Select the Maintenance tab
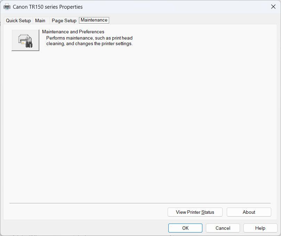The height and width of the screenshot is (236, 281). click(x=94, y=20)
